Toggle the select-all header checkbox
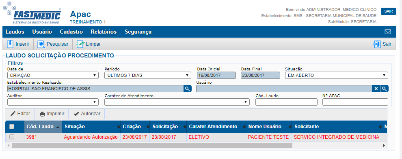The height and width of the screenshot is (159, 402). 12,127
